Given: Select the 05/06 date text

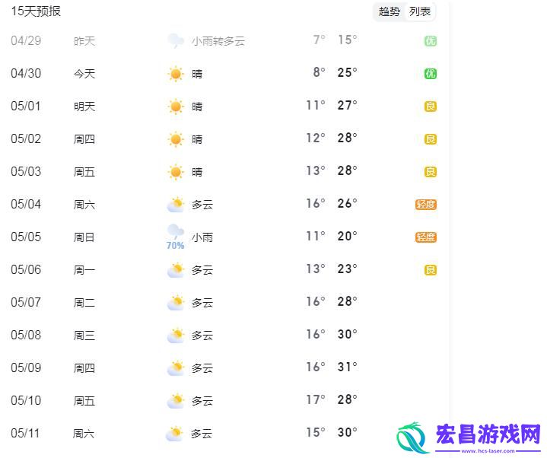Looking at the screenshot, I should click(x=26, y=269).
